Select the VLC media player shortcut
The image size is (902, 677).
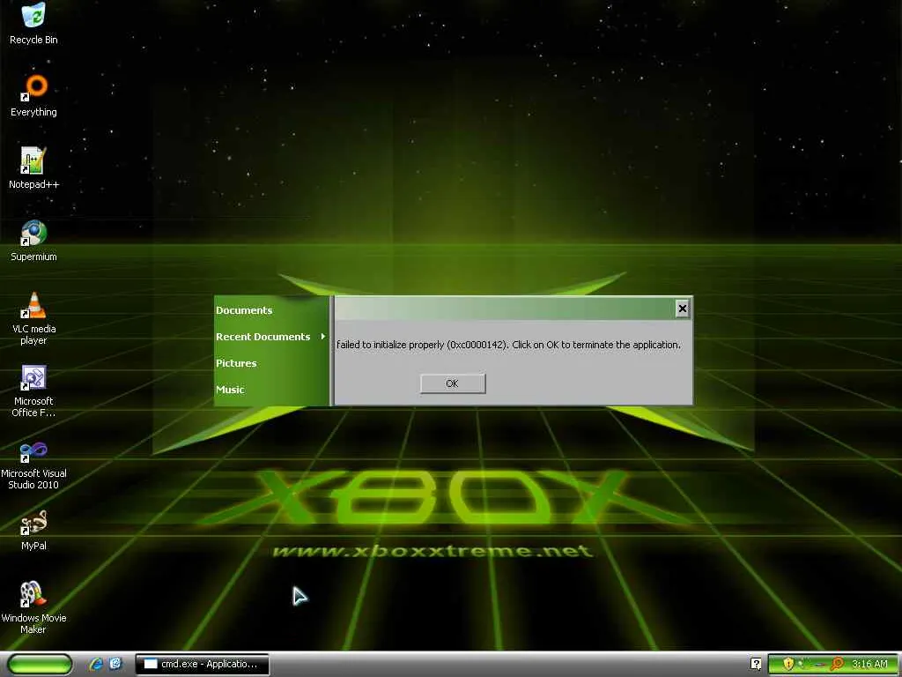point(34,318)
